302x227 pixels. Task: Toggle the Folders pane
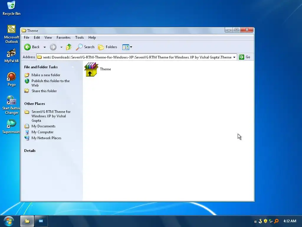click(x=107, y=47)
